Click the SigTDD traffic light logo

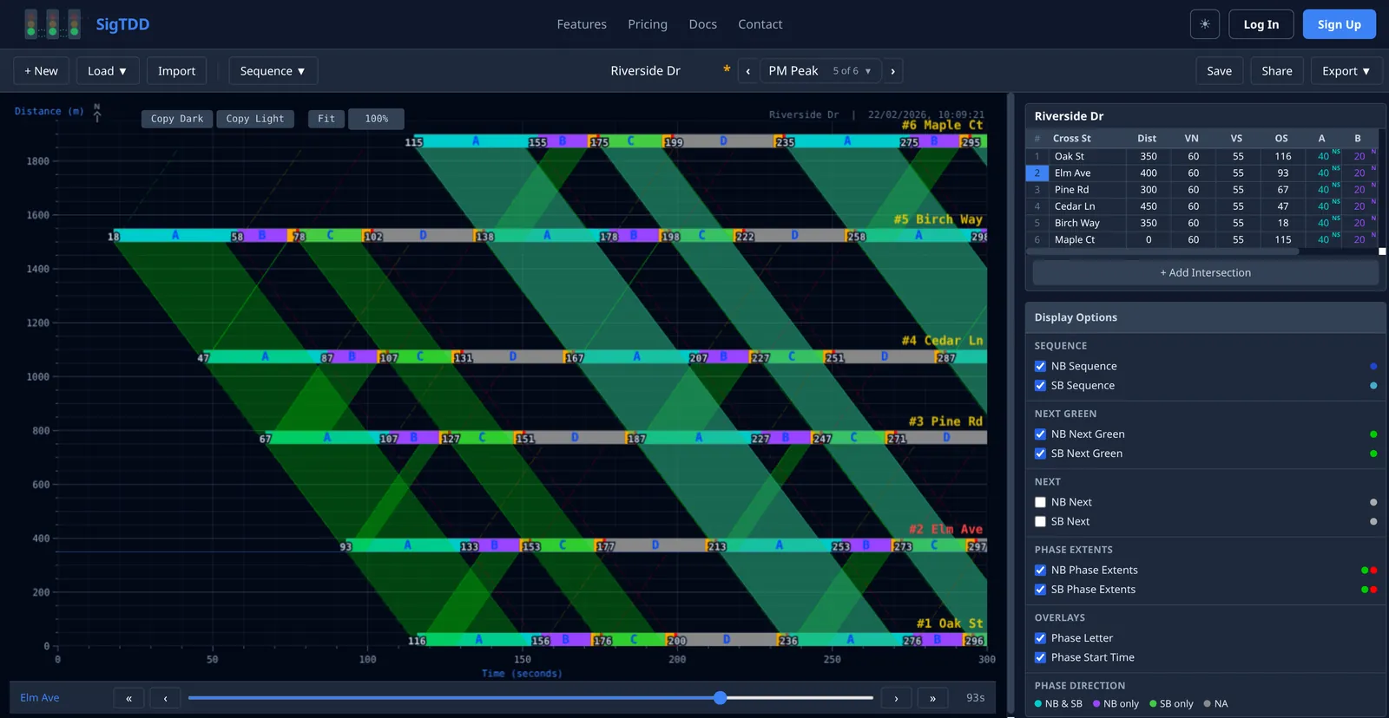pos(52,23)
